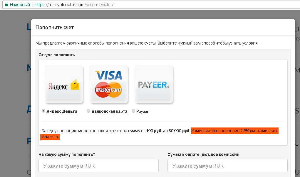300x177 pixels.
Task: Click the Откуда пополнить section heading
Action: [57, 55]
